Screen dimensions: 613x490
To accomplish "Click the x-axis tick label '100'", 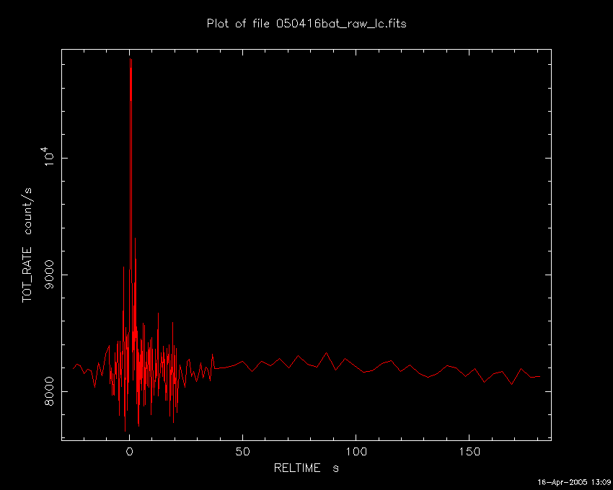I will [x=356, y=452].
